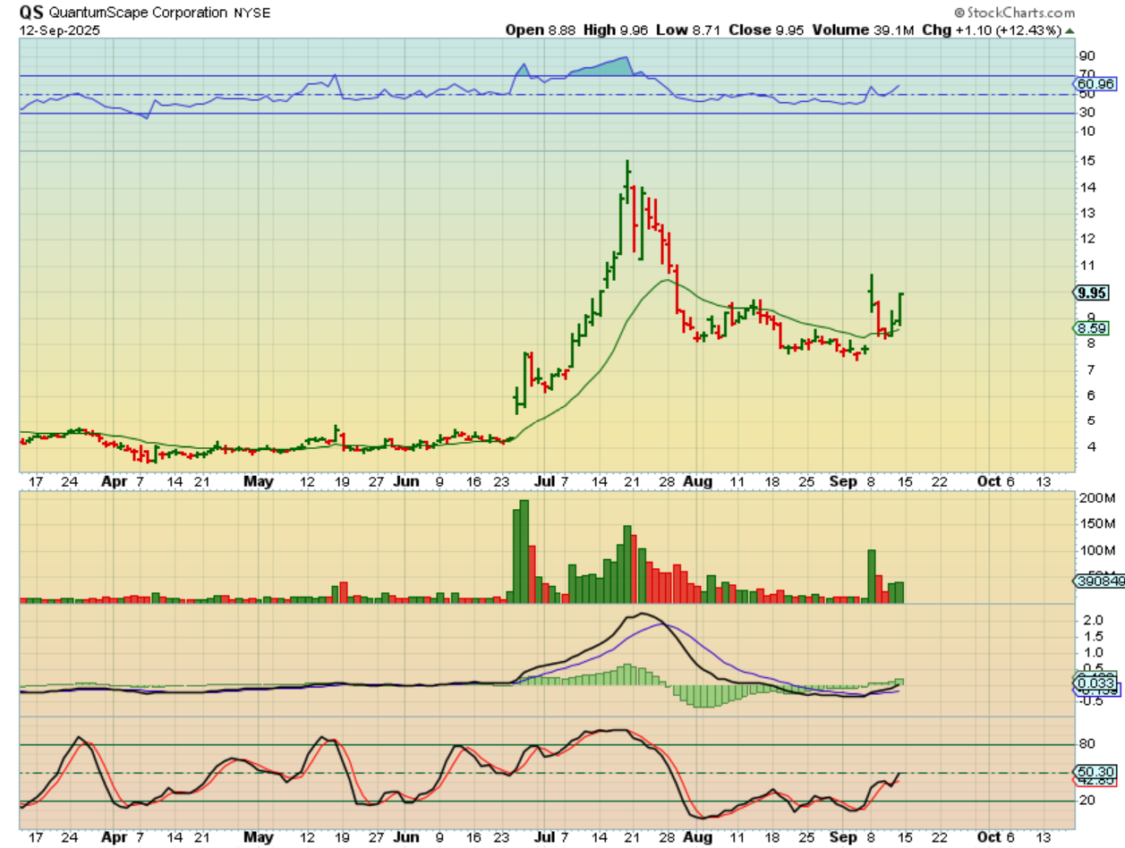
Task: Click the 100M volume axis label
Action: point(1096,550)
